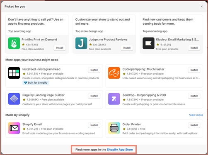Click the Built for Shopify badge

pyautogui.click(x=36, y=83)
